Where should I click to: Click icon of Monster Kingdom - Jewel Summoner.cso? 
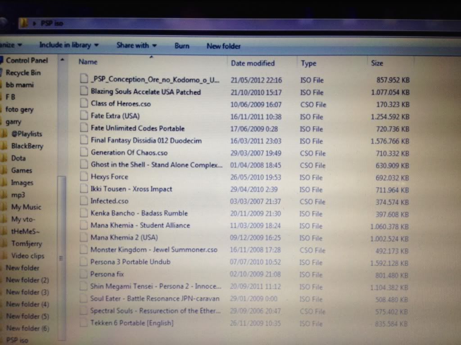point(84,249)
